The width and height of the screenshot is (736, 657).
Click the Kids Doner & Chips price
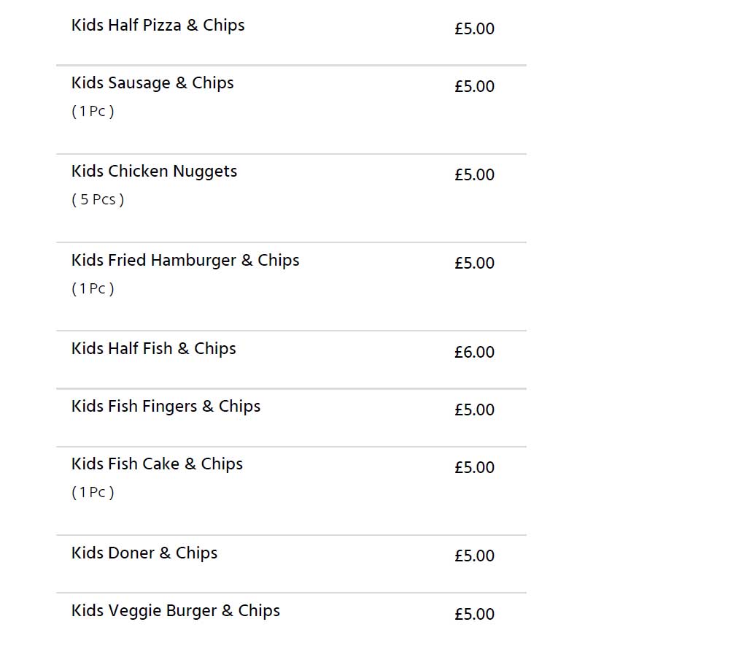coord(474,556)
